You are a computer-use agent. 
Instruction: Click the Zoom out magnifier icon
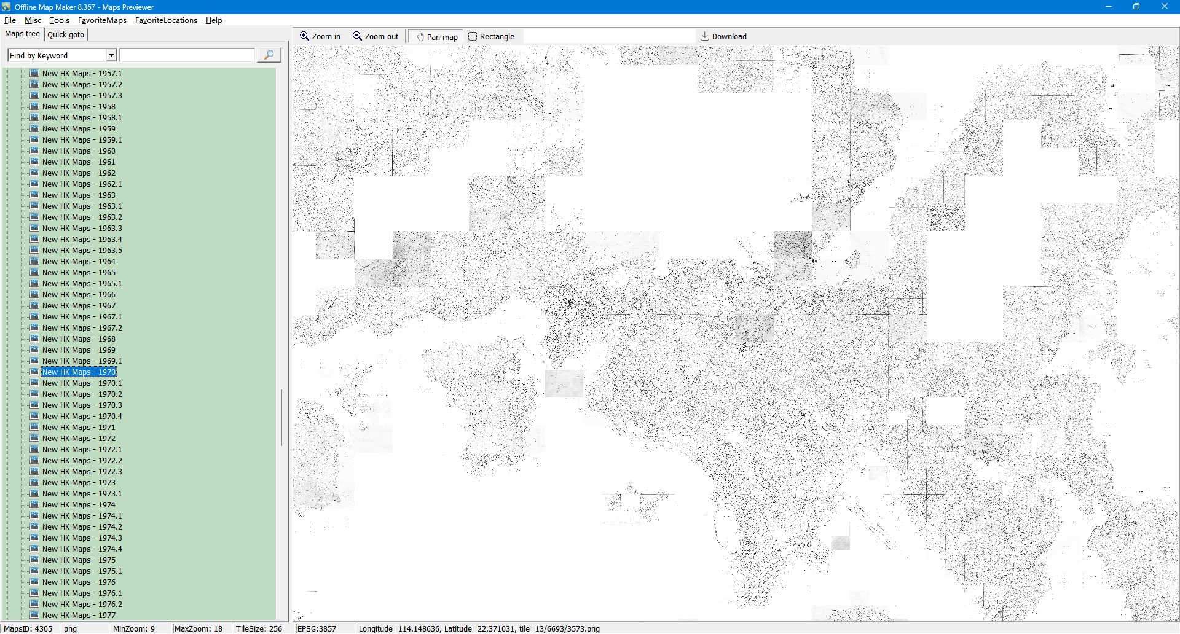357,36
